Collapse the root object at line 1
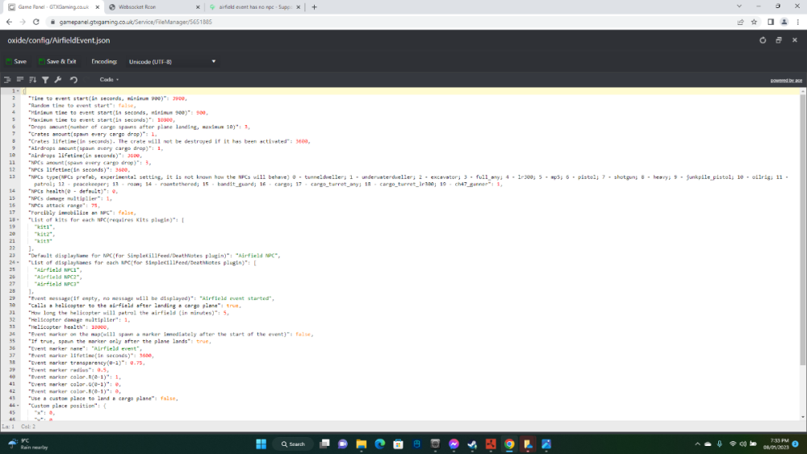This screenshot has height=454, width=807. click(x=18, y=91)
